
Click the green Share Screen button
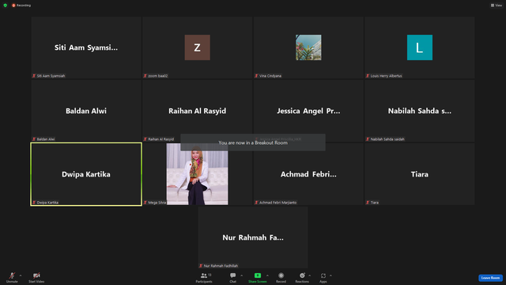coord(258,277)
